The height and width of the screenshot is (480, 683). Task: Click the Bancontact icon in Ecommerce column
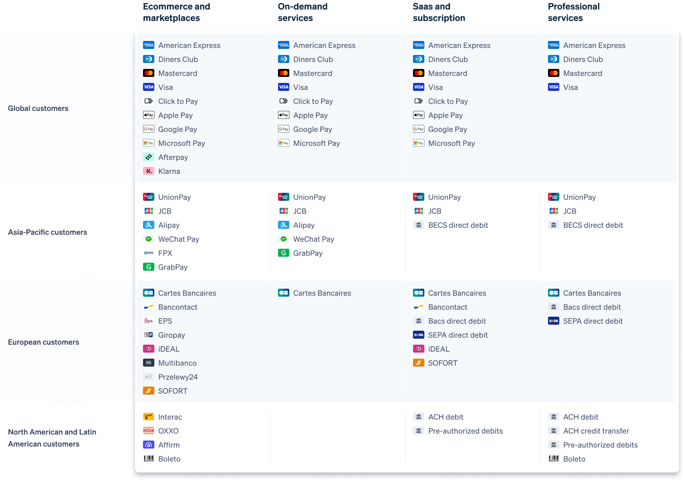click(148, 307)
